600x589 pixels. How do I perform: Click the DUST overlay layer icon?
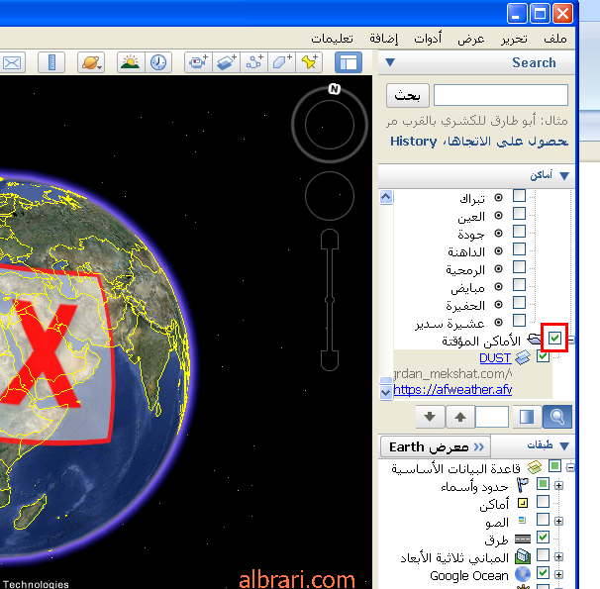click(523, 358)
